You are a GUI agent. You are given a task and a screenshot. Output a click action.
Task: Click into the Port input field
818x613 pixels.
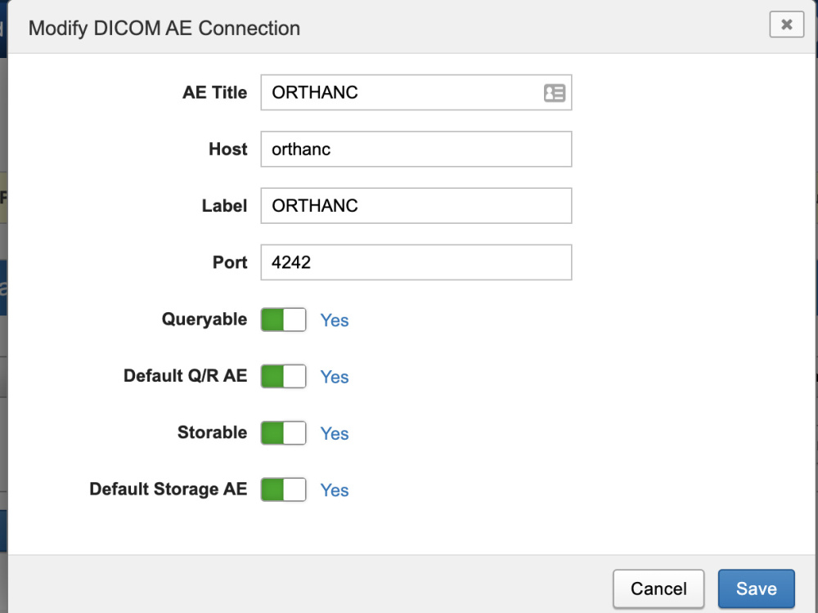(416, 262)
